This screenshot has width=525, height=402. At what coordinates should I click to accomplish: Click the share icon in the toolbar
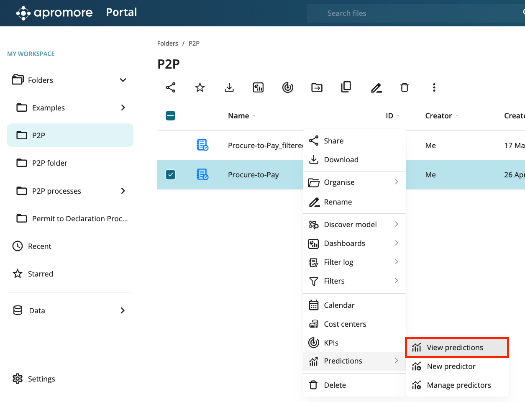tap(171, 87)
